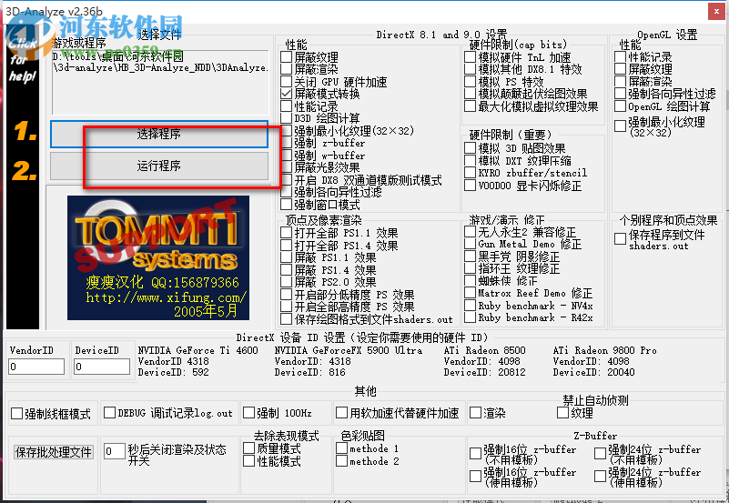Enable 模拟 3D 贴图效果 checkbox

point(470,148)
